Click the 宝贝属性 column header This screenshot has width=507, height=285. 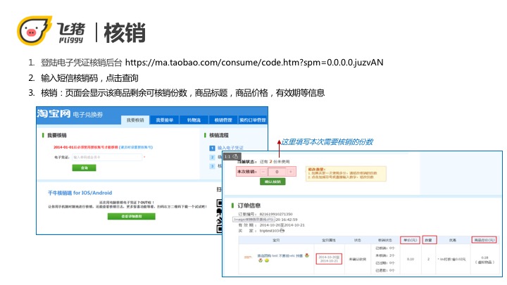click(329, 240)
